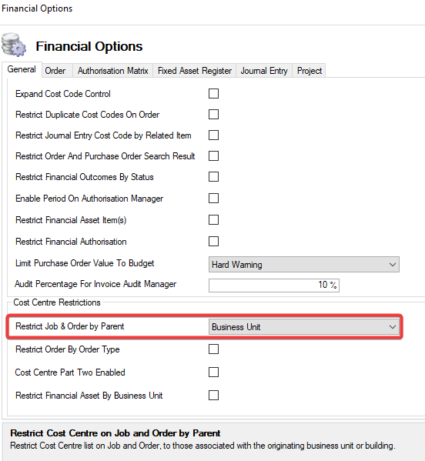Open Limit Purchase Order Value To Budget dropdown
This screenshot has width=425, height=461.
[x=304, y=264]
